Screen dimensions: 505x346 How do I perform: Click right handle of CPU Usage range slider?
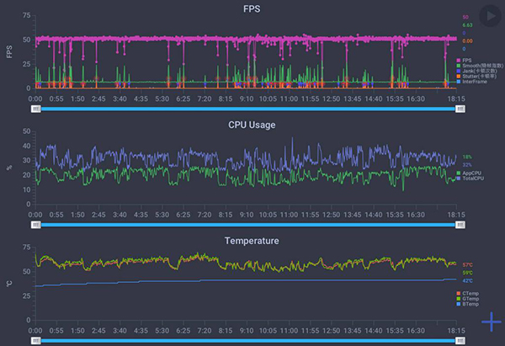pos(457,225)
